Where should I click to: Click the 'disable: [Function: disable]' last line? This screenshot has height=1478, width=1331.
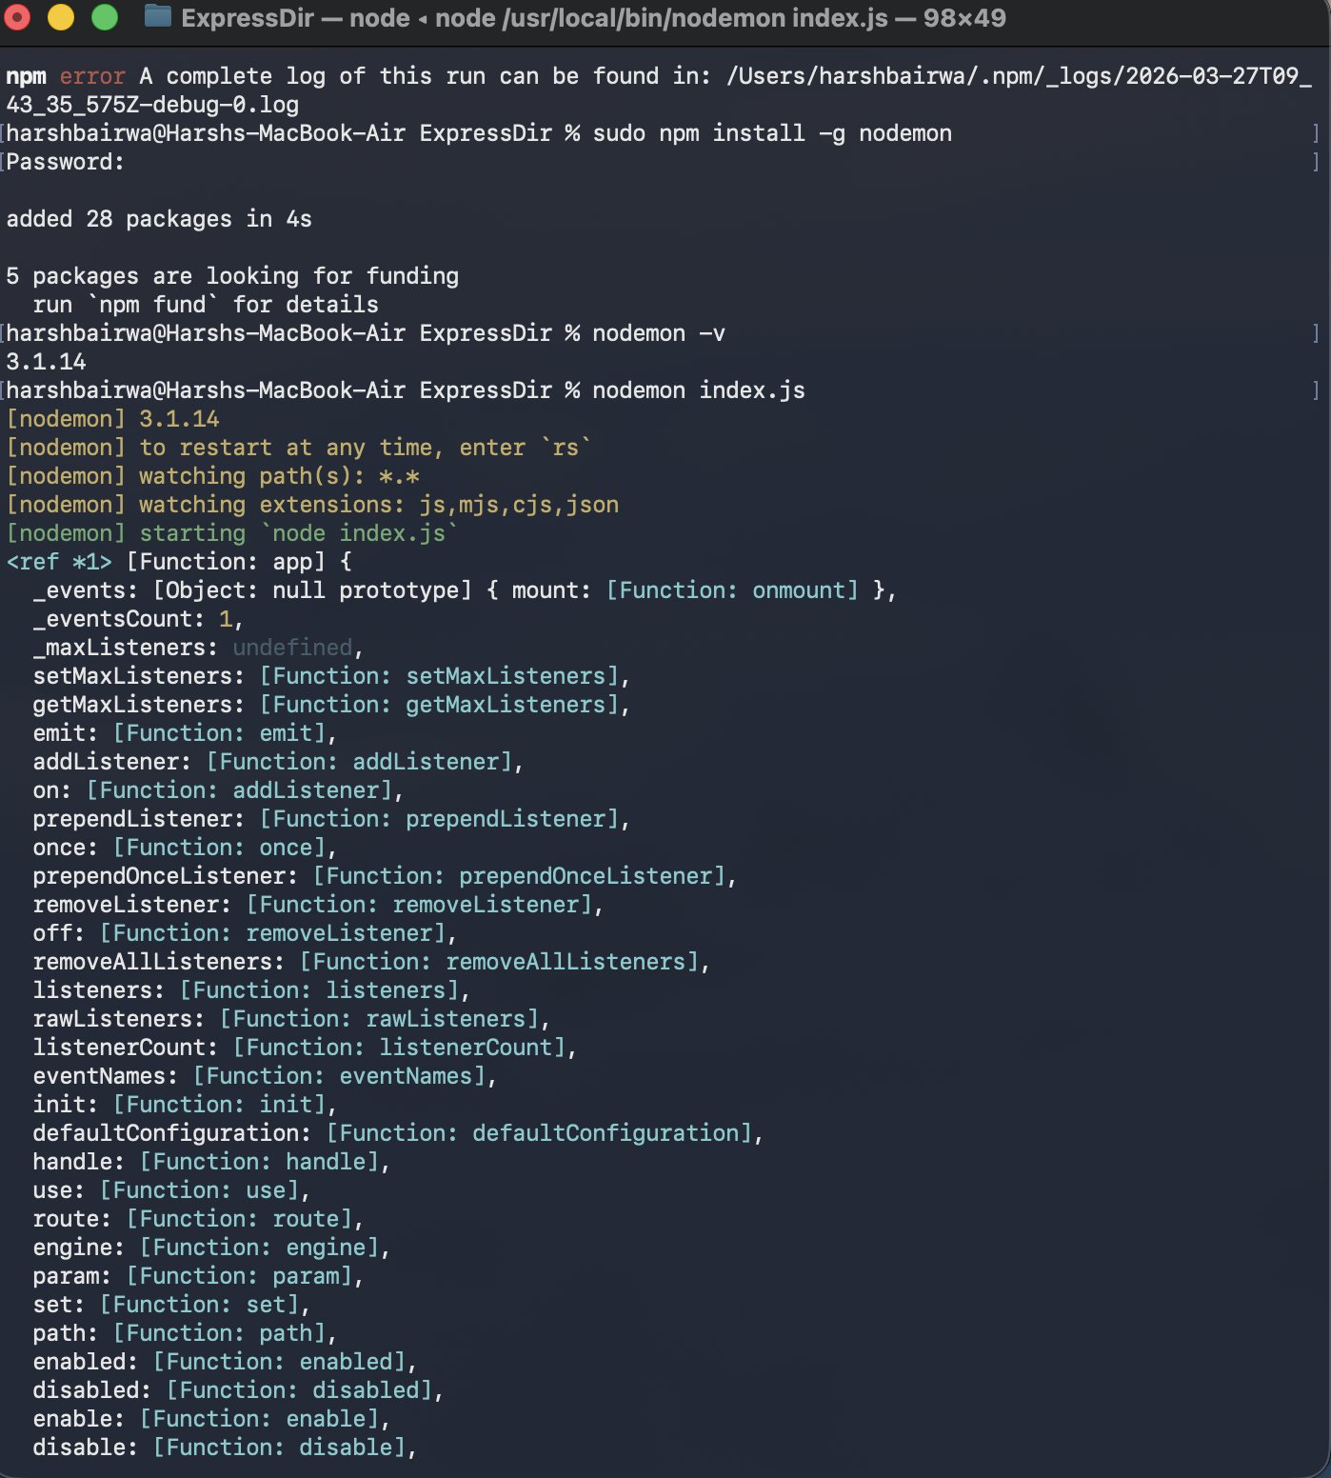pos(224,1448)
